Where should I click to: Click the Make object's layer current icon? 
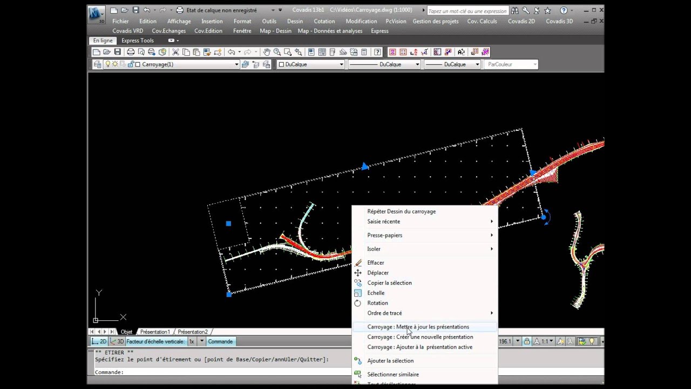(245, 64)
